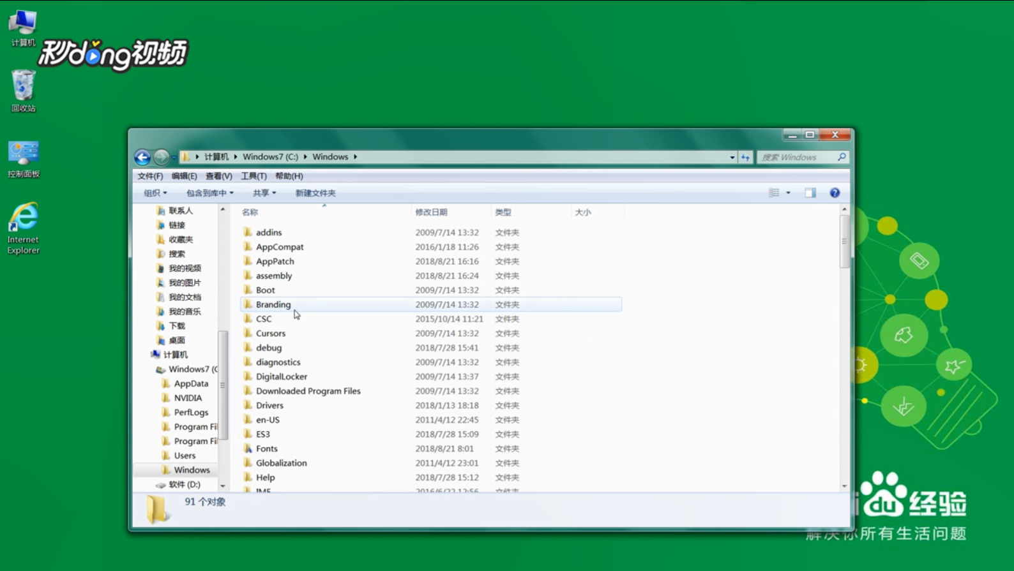1014x571 pixels.
Task: Open the Edit menu
Action: [184, 176]
